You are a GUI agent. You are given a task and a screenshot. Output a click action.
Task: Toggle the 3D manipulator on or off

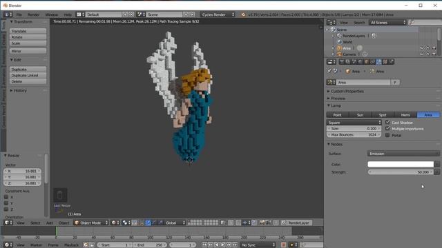(x=142, y=223)
